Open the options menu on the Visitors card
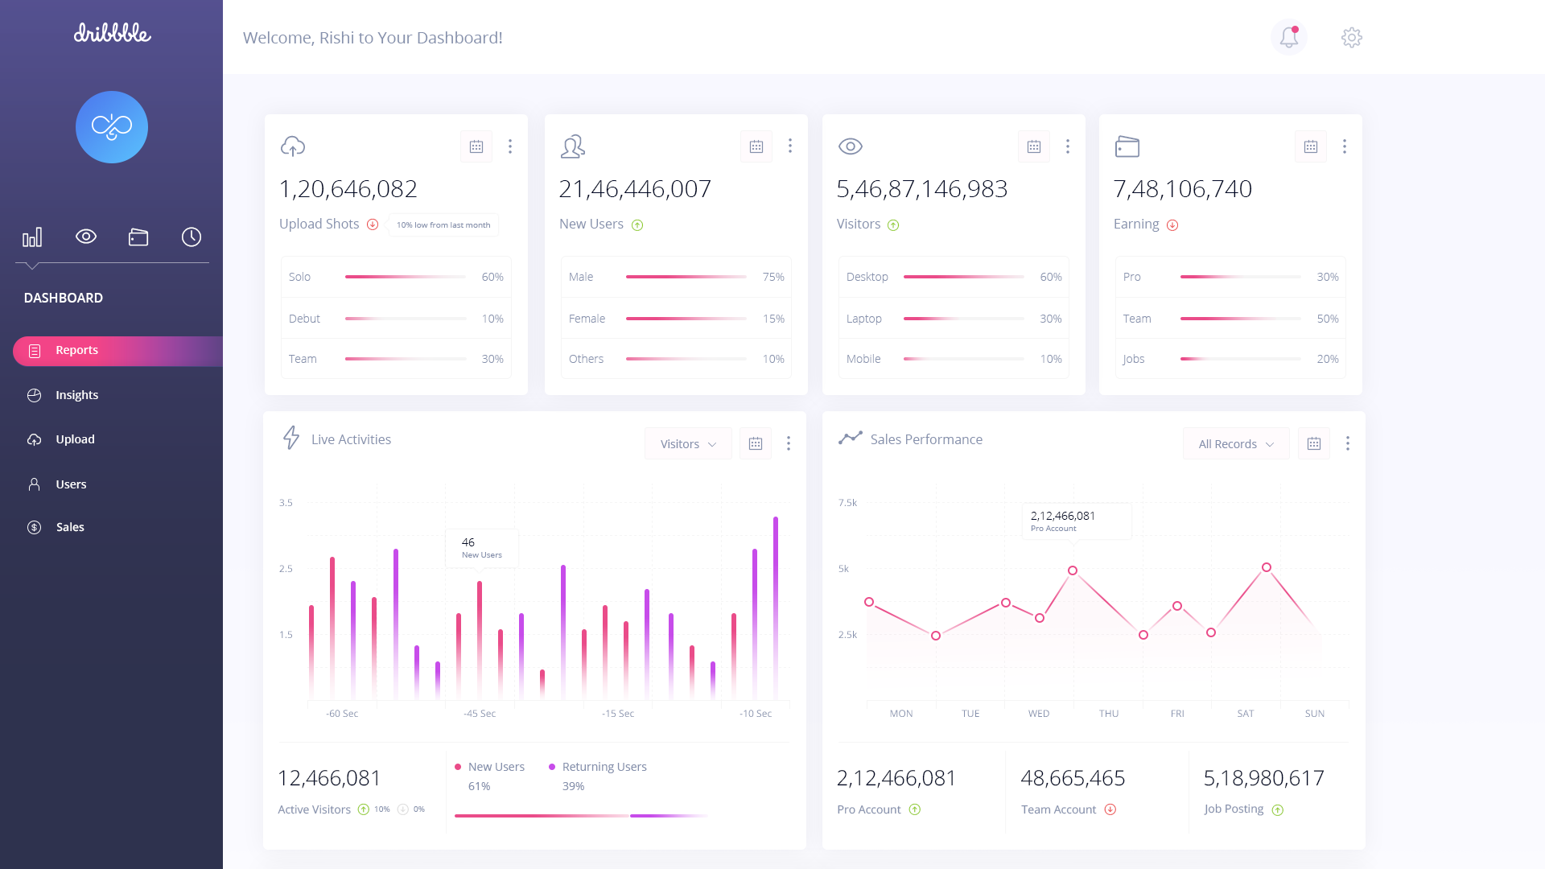The width and height of the screenshot is (1545, 869). (x=1068, y=146)
